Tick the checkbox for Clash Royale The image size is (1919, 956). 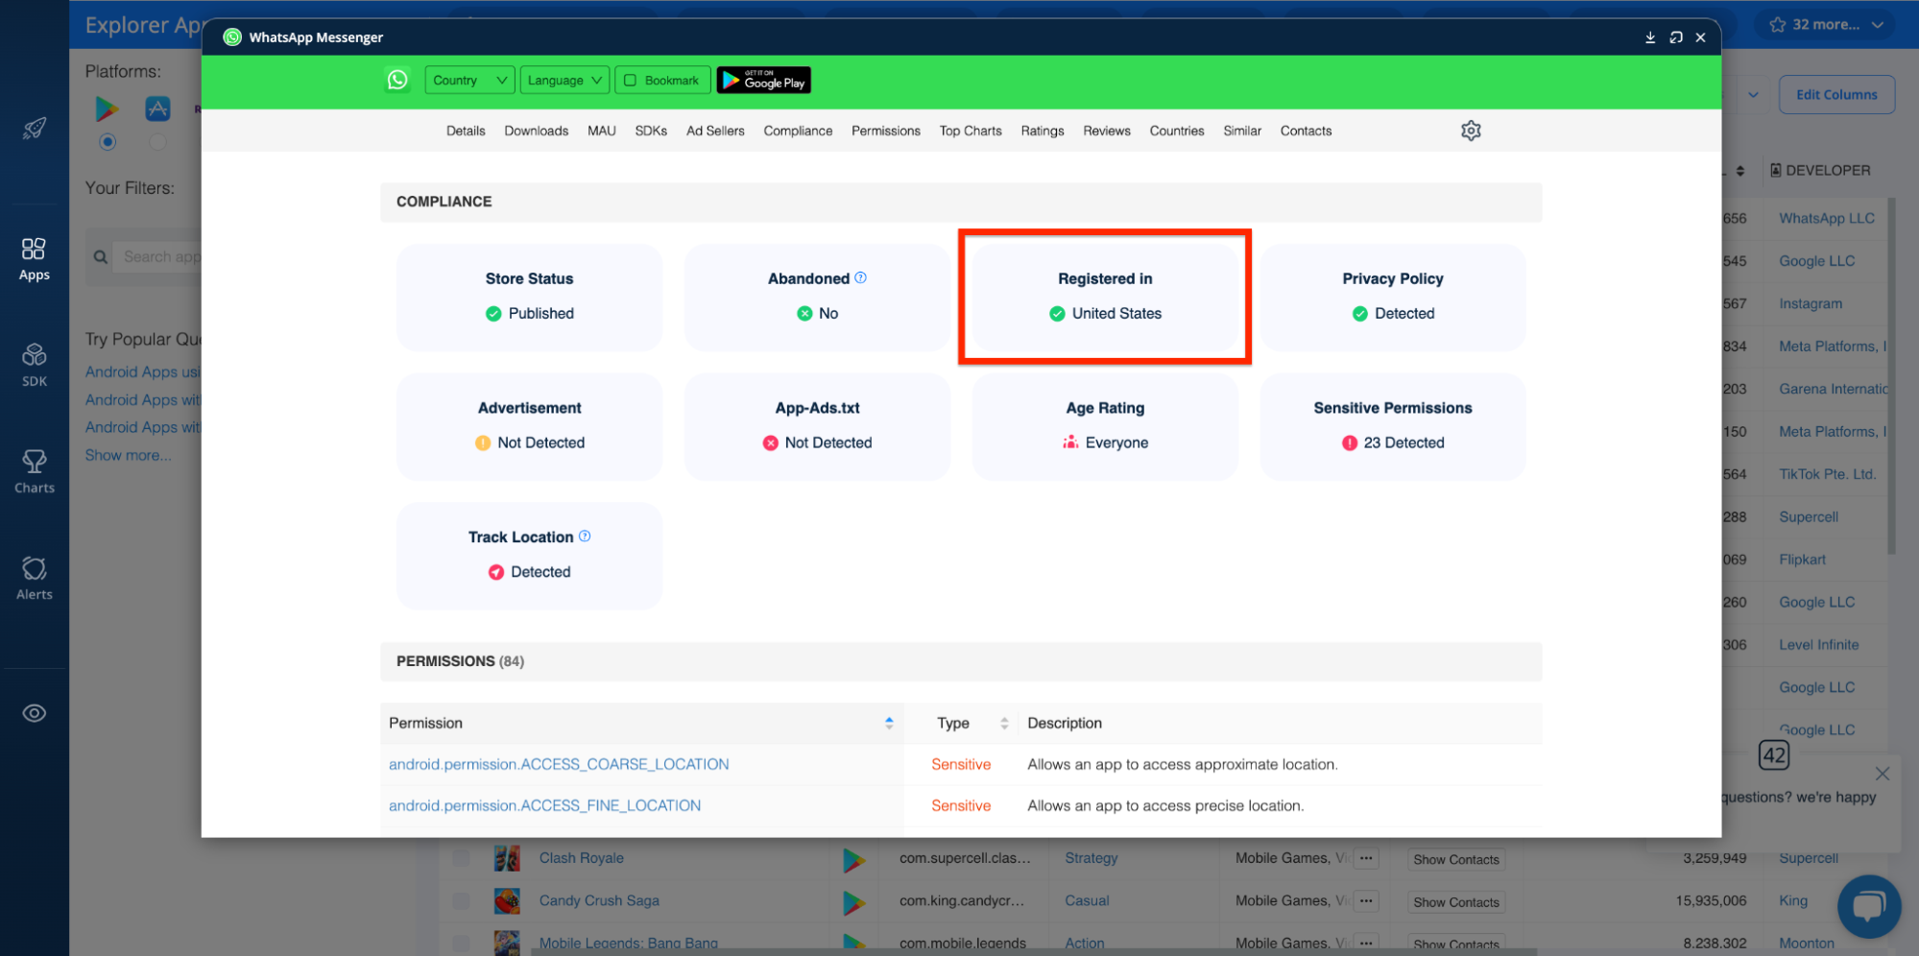[x=461, y=858]
